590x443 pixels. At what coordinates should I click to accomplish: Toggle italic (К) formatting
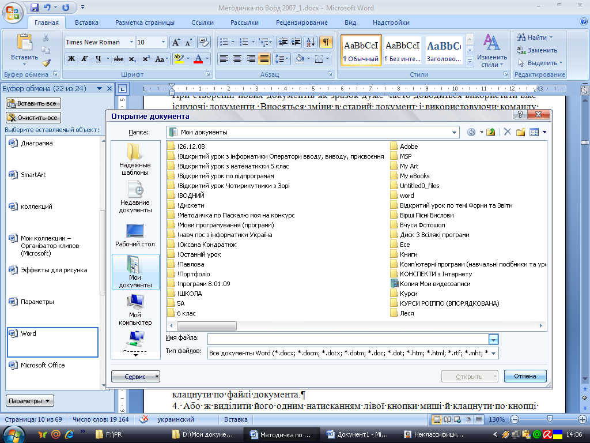[x=85, y=59]
